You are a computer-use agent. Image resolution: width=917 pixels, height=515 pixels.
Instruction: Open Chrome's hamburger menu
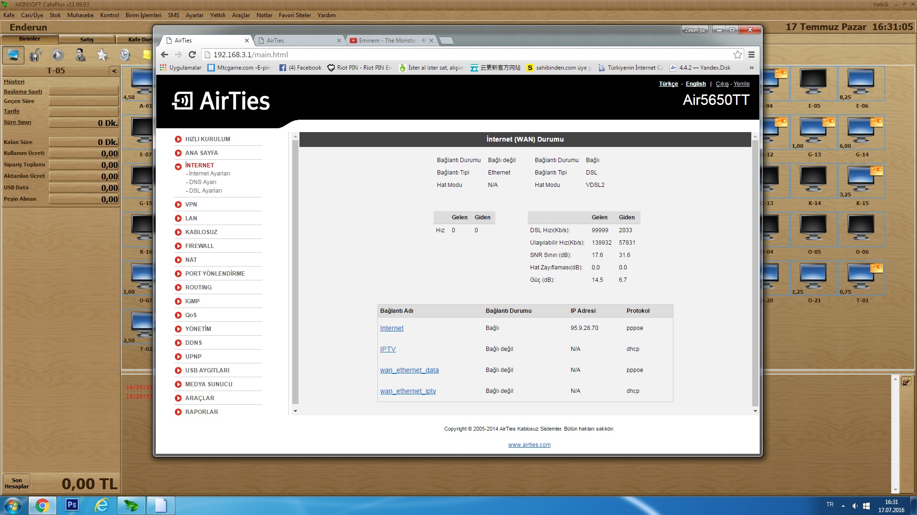click(751, 55)
